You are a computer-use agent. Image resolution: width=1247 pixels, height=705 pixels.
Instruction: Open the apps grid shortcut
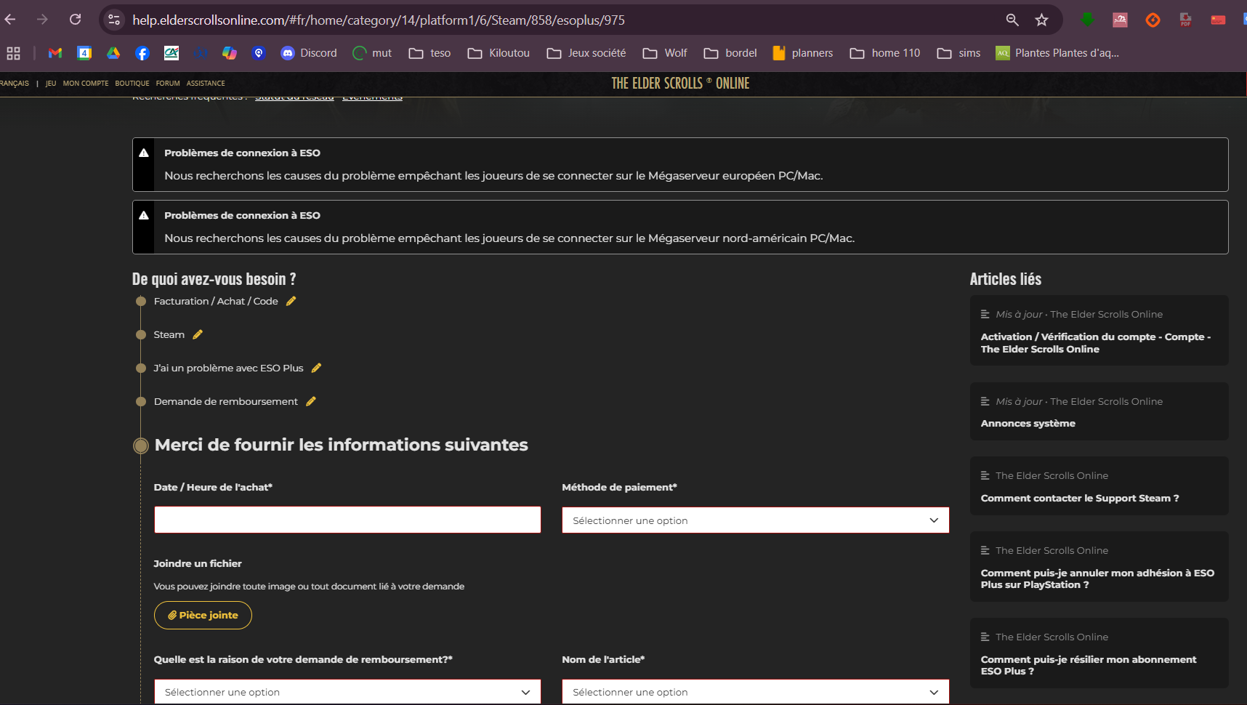13,53
